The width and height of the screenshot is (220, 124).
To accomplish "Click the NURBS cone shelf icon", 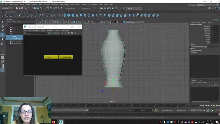I will (x=77, y=15).
